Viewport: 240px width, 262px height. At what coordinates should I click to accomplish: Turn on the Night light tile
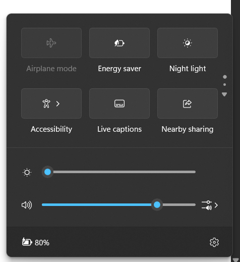coord(188,43)
